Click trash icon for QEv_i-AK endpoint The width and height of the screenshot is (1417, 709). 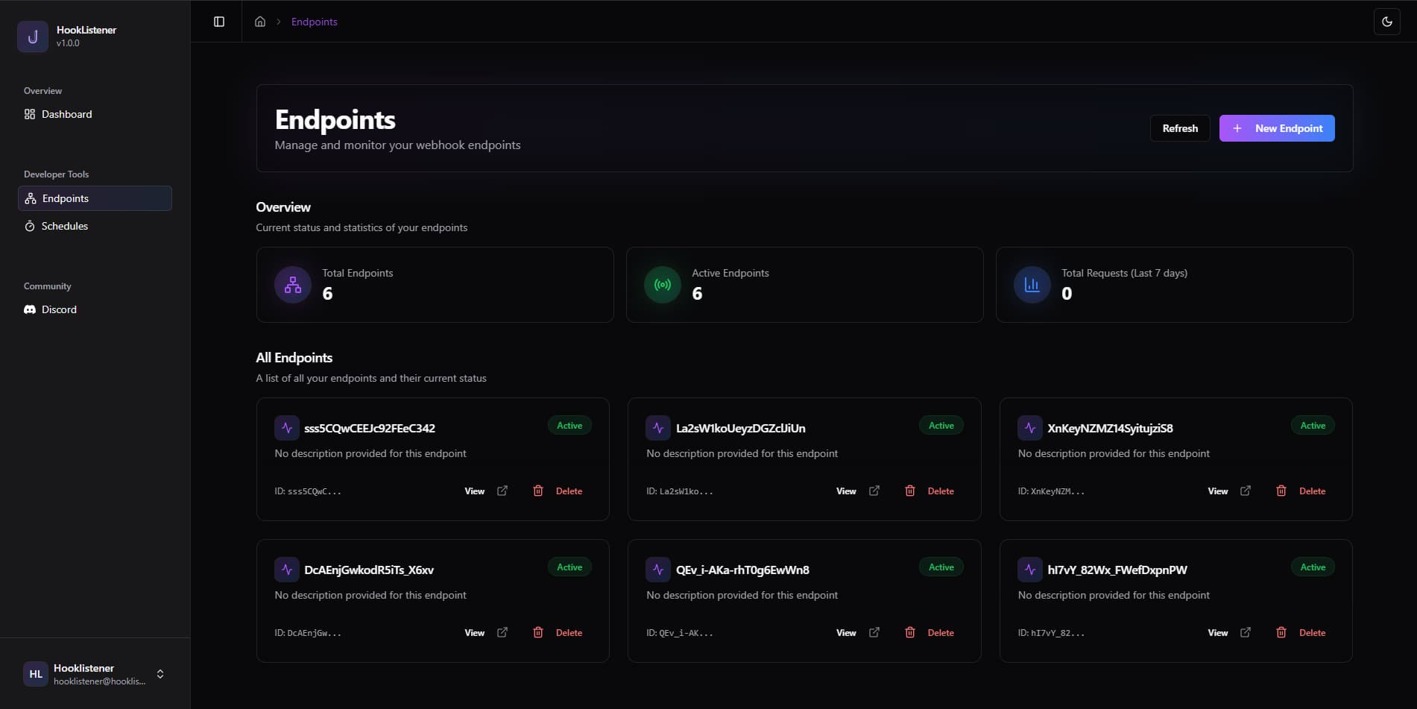pyautogui.click(x=910, y=632)
